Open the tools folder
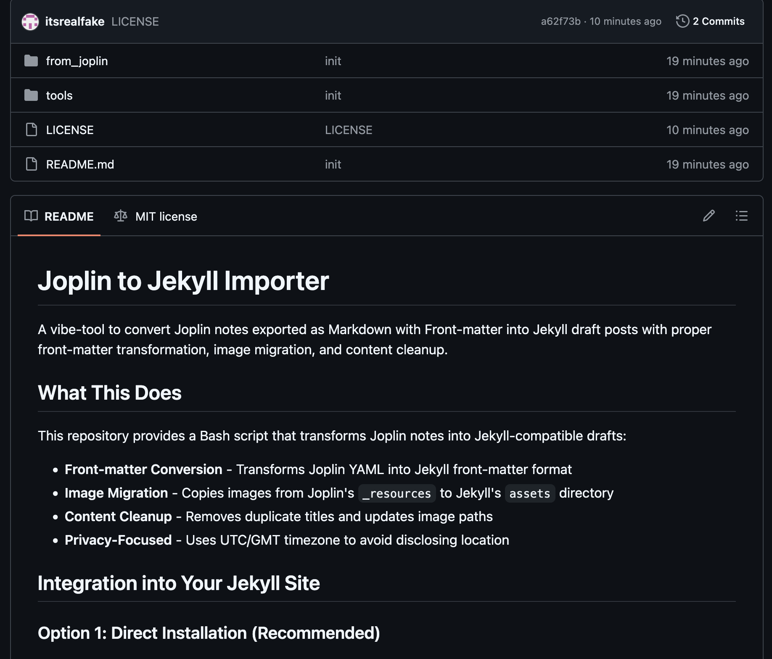 59,95
